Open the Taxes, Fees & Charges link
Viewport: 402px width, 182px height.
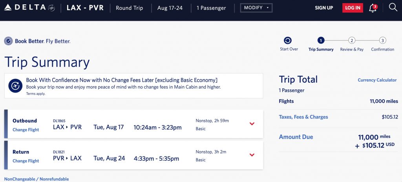(303, 117)
